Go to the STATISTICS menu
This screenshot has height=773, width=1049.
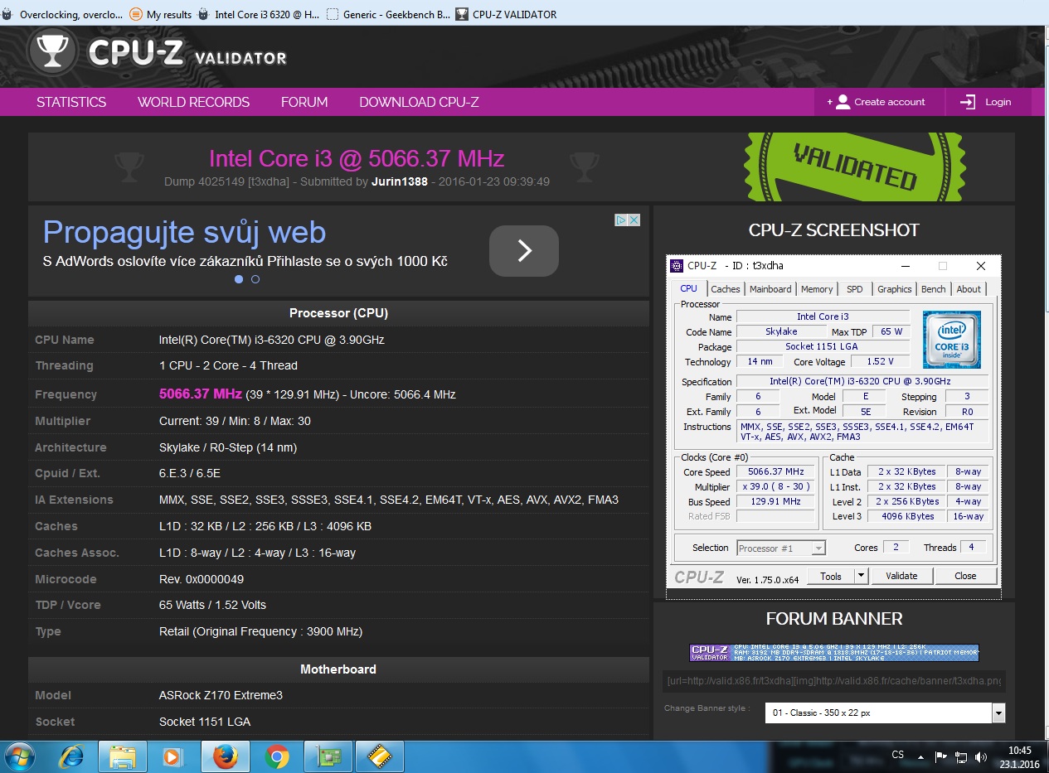71,102
